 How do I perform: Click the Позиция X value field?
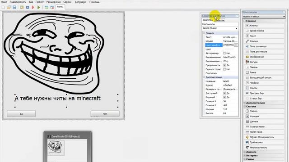230,101
